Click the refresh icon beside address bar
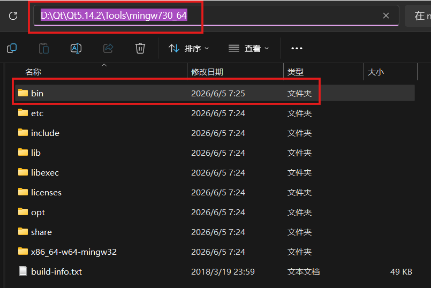This screenshot has width=431, height=288. pyautogui.click(x=13, y=16)
